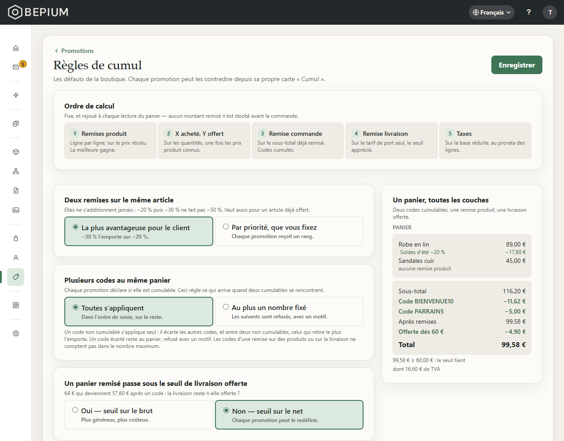Click step 1 "Remises produit" card
Viewport: 564px width, 441px height.
(x=111, y=141)
